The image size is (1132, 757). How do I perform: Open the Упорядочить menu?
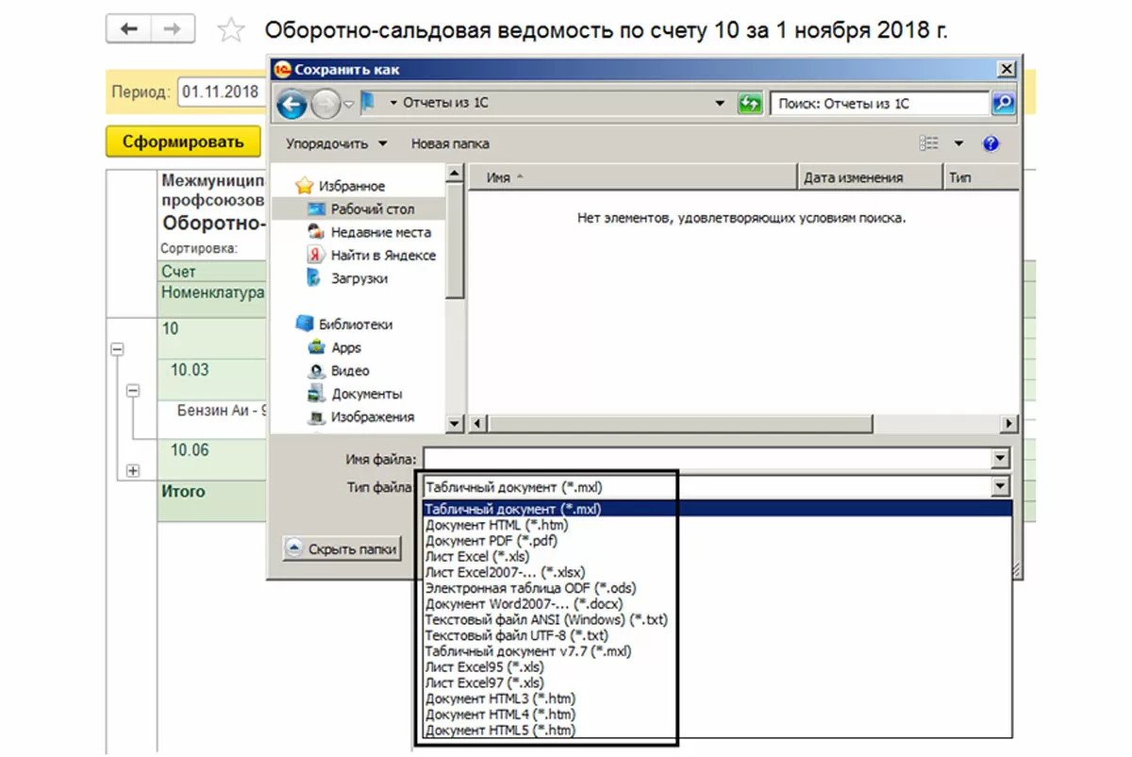(337, 143)
